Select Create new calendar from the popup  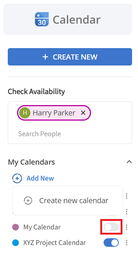pyautogui.click(x=68, y=201)
